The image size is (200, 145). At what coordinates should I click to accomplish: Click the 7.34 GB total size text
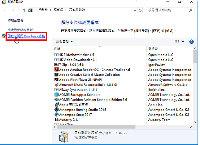pyautogui.click(x=121, y=133)
